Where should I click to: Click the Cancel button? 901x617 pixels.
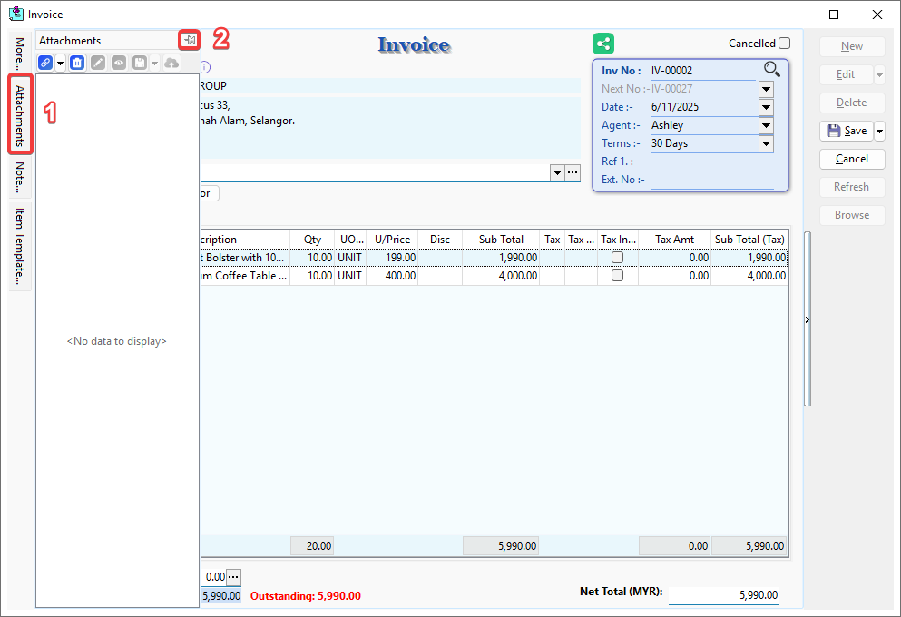(851, 159)
